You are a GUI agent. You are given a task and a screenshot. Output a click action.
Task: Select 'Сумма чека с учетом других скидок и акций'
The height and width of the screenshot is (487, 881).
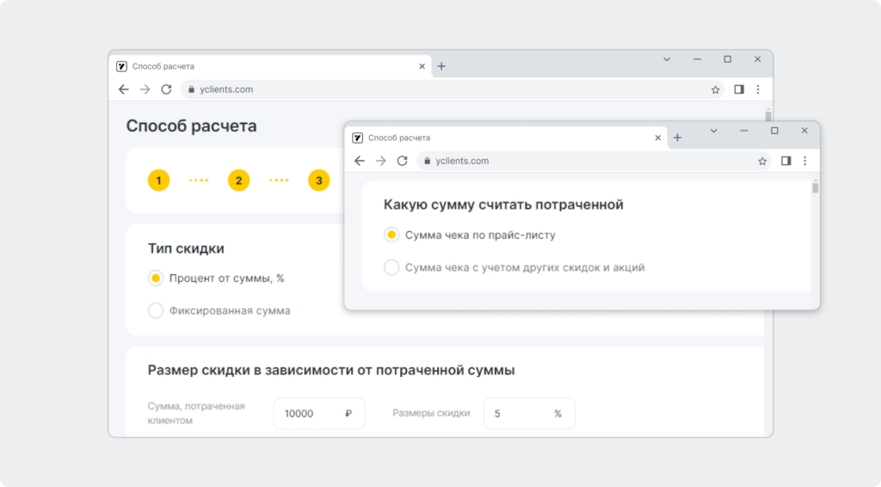tap(391, 267)
